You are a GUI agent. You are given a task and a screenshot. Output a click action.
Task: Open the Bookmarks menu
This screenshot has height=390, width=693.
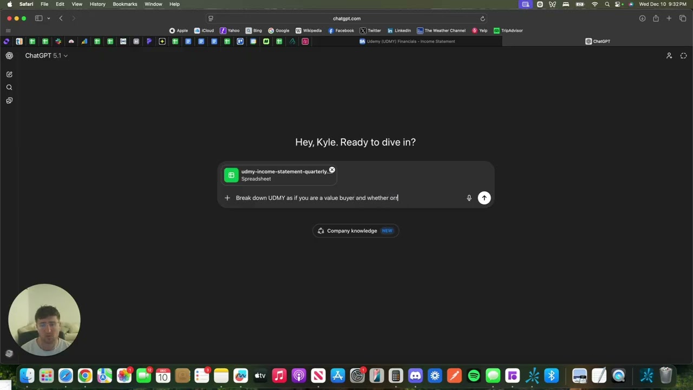point(125,4)
